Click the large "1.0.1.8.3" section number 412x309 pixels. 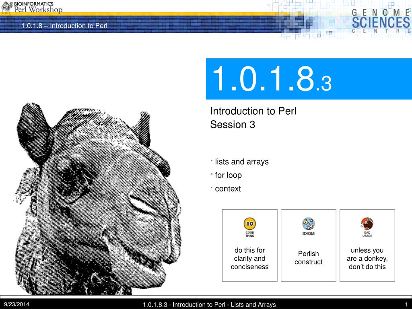pos(272,78)
